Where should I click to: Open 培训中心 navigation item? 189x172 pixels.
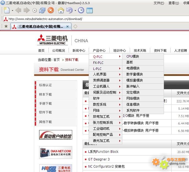(x=120, y=50)
